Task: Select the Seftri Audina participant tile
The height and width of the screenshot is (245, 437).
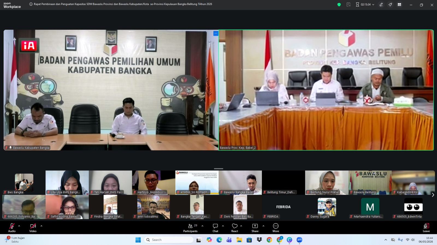Action: (x=67, y=207)
